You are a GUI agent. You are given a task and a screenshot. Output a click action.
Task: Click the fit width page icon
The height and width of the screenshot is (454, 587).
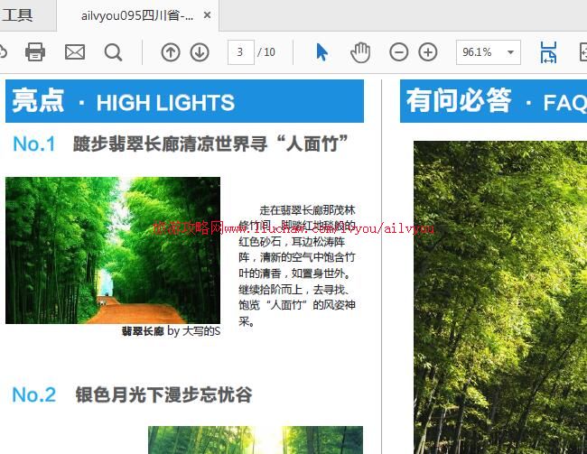pos(548,52)
